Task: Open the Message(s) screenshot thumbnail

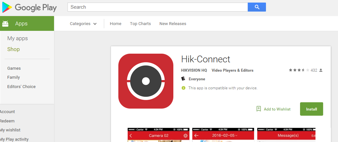Action: point(286,135)
